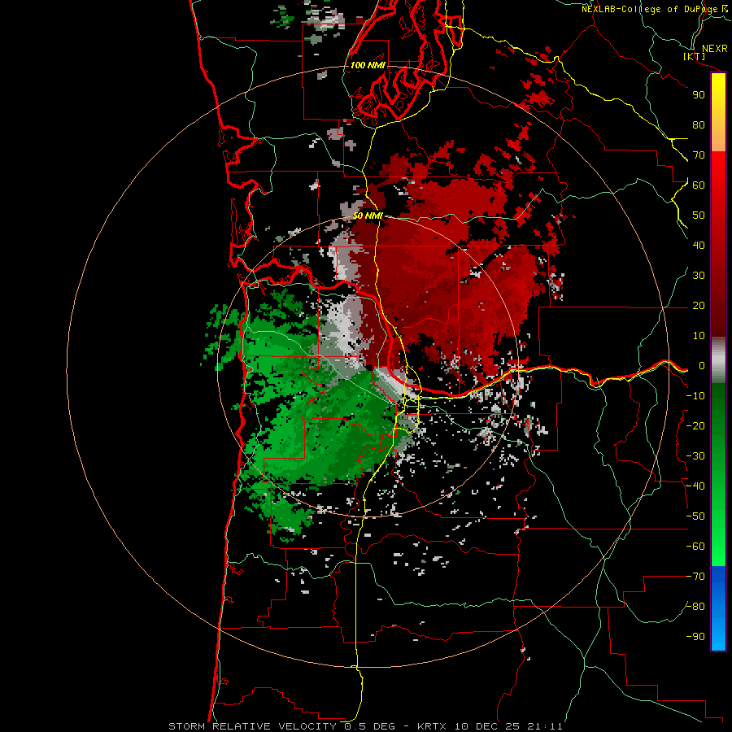Select the -30 value on velocity scale

(x=695, y=456)
